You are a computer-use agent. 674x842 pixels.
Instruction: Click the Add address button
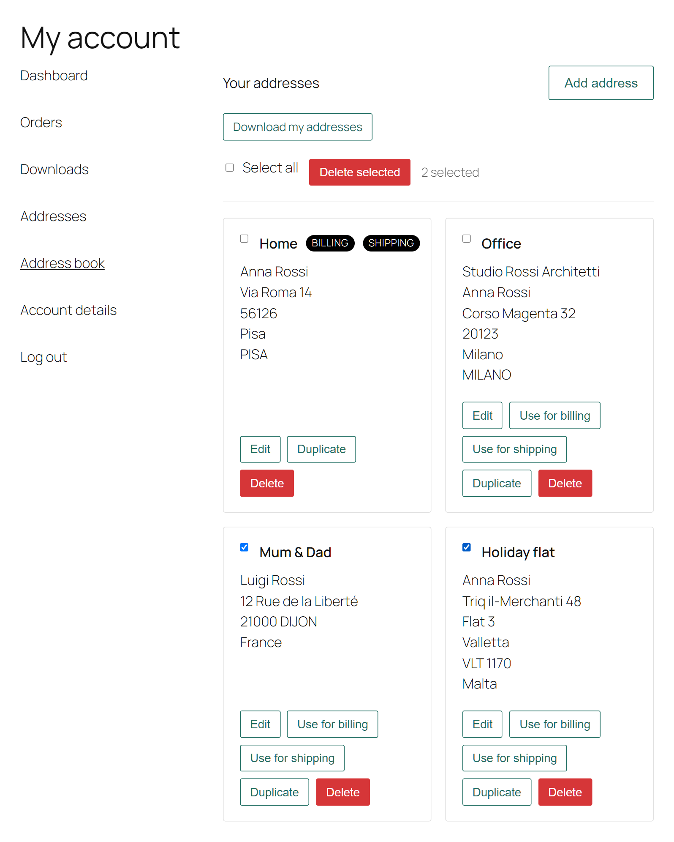pyautogui.click(x=601, y=83)
